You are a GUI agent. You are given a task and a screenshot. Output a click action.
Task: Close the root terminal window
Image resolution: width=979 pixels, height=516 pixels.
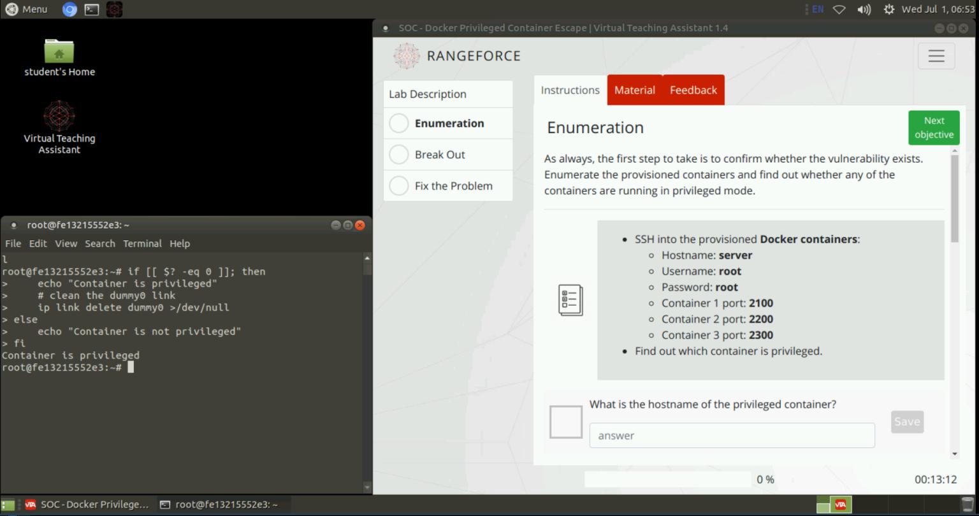click(359, 225)
